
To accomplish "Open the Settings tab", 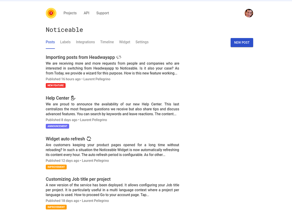I will [142, 42].
